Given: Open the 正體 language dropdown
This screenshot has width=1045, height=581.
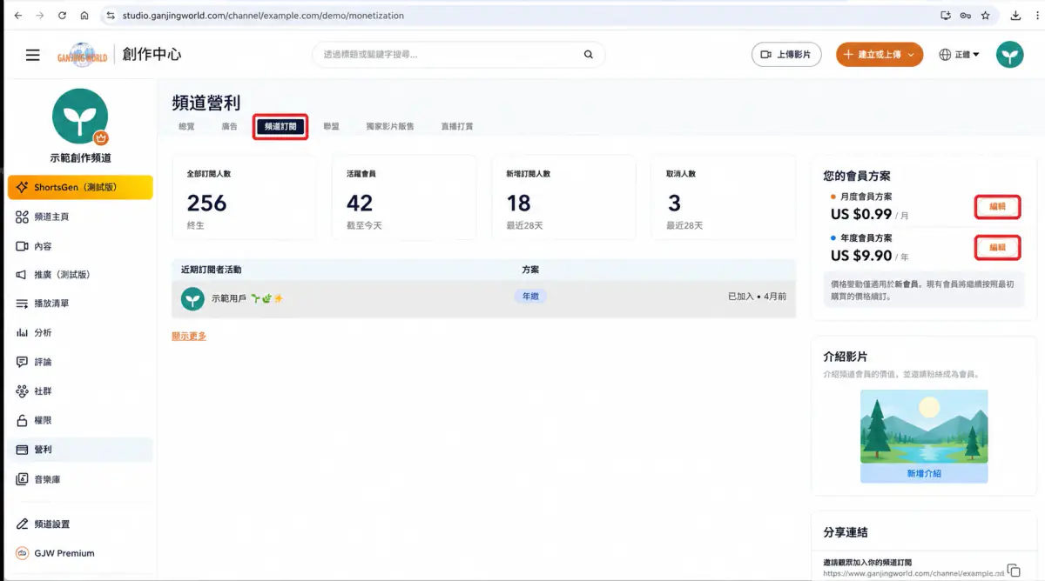Looking at the screenshot, I should pyautogui.click(x=959, y=55).
